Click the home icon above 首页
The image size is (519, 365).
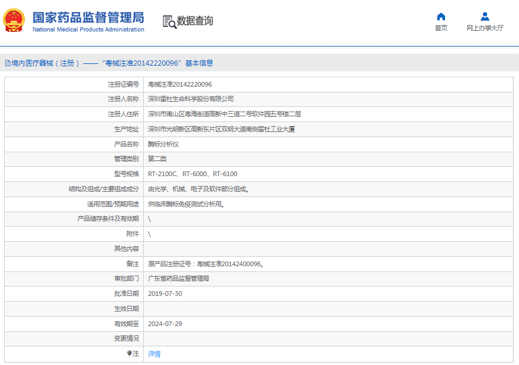pyautogui.click(x=441, y=16)
